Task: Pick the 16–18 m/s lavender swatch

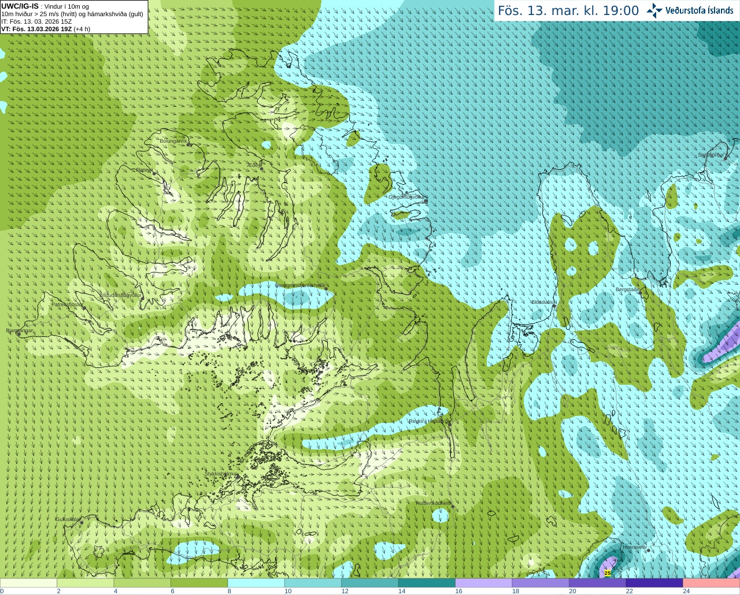Action: (484, 583)
